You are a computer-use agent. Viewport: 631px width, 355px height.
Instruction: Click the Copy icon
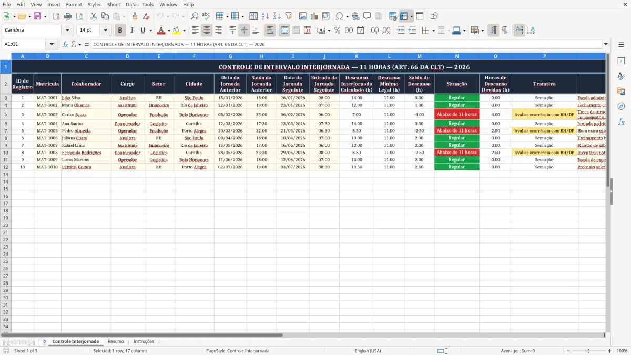[105, 16]
